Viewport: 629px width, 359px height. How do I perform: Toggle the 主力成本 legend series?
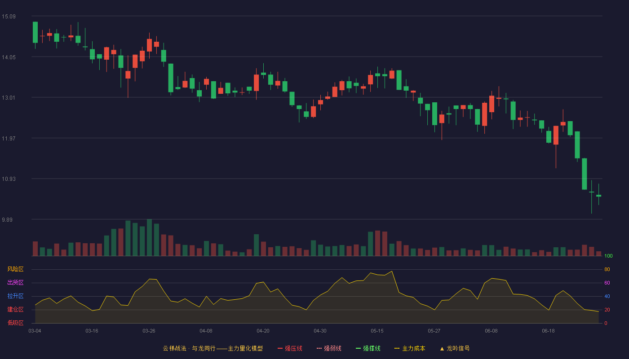pyautogui.click(x=409, y=348)
